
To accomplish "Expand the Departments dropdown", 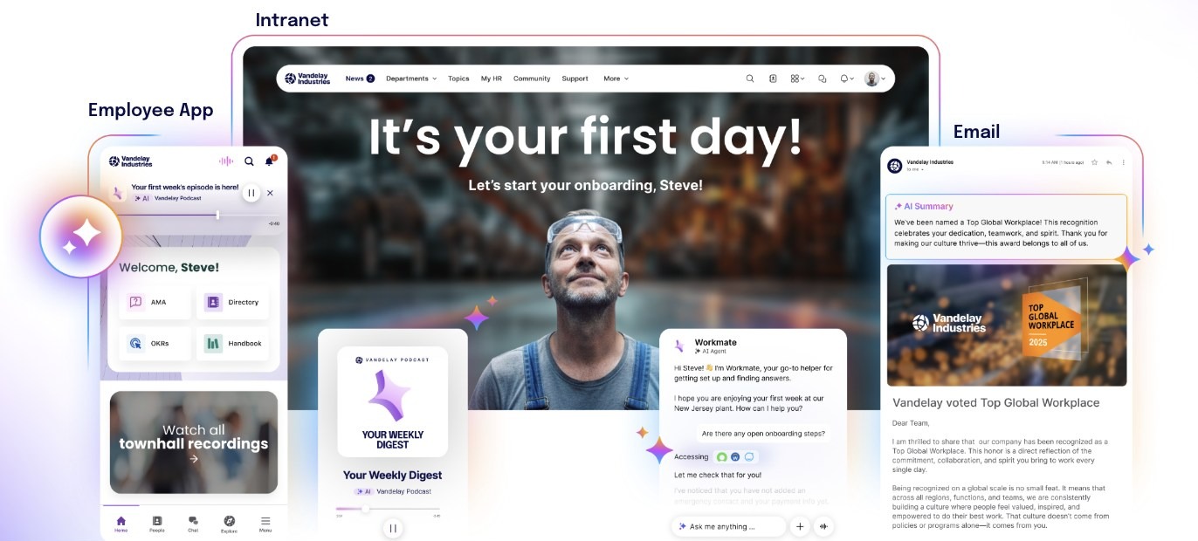I will [x=411, y=79].
